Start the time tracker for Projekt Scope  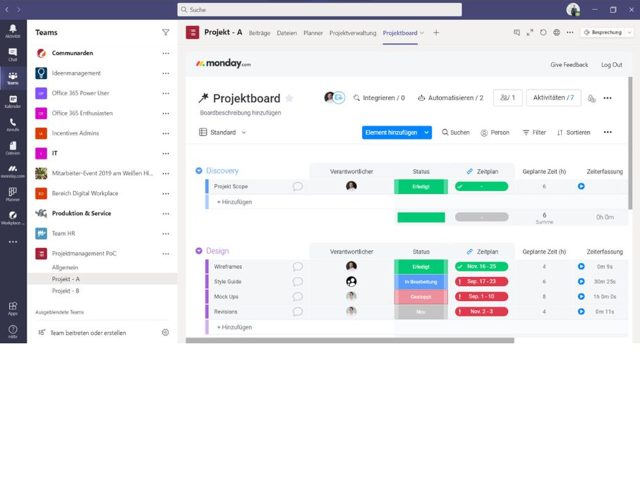point(581,186)
